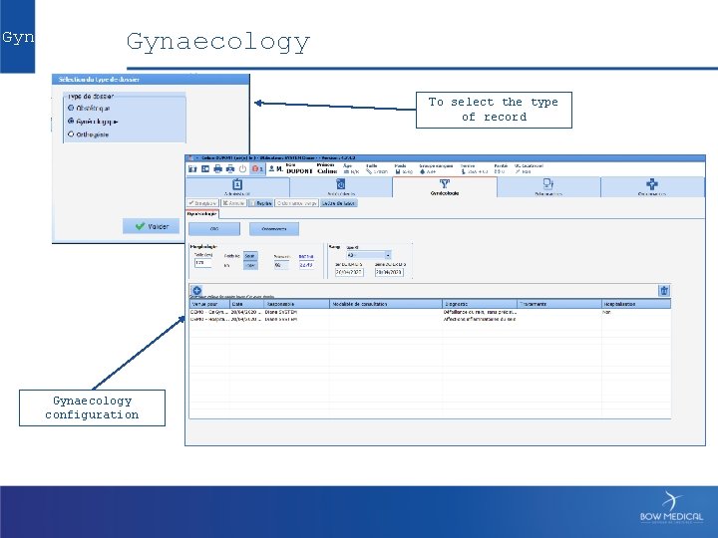The width and height of the screenshot is (718, 538).
Task: Click the second toolbar icon with panel layout
Action: (205, 168)
